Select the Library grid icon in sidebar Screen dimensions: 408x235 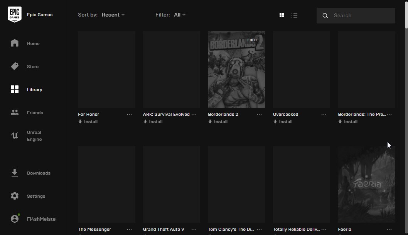(x=15, y=89)
